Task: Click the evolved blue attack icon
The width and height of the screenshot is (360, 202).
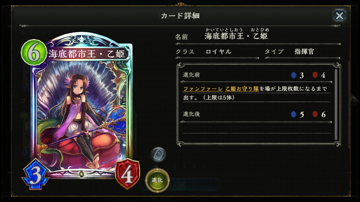Action: pyautogui.click(x=294, y=114)
